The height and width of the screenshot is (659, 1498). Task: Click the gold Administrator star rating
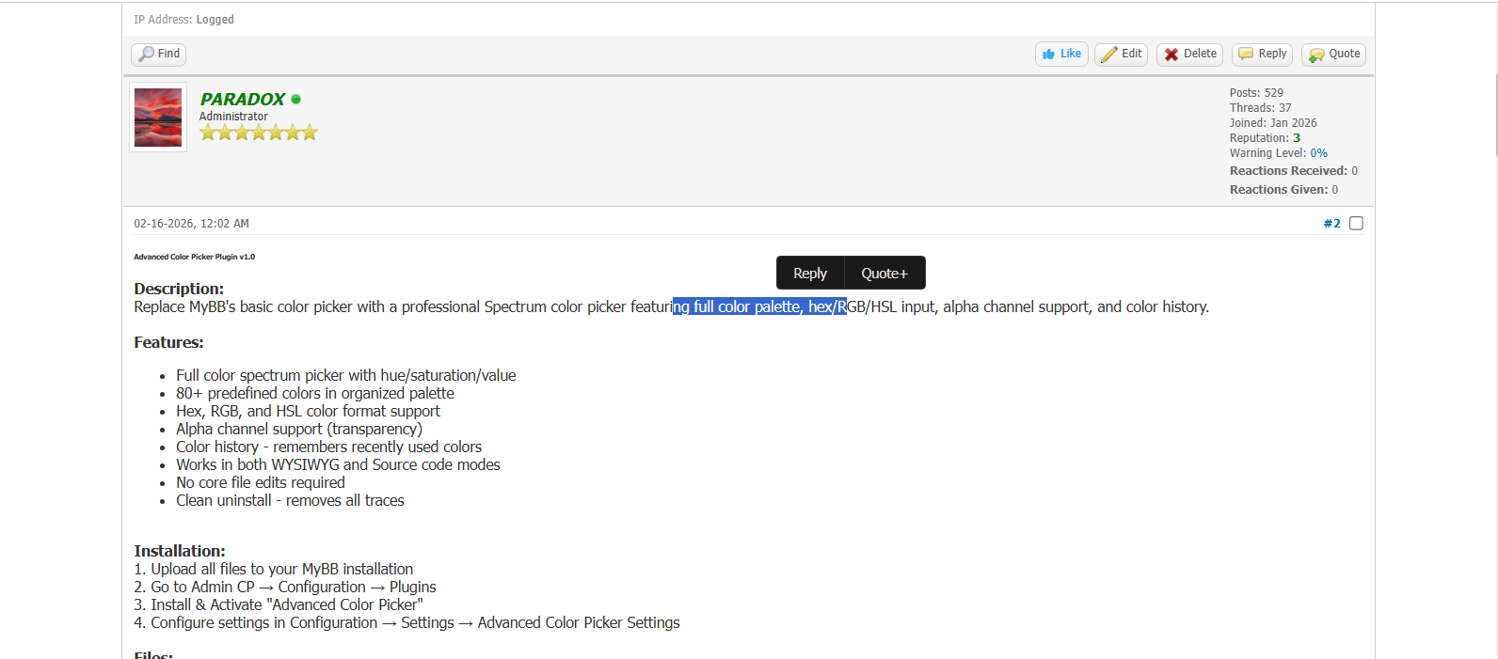(x=258, y=133)
